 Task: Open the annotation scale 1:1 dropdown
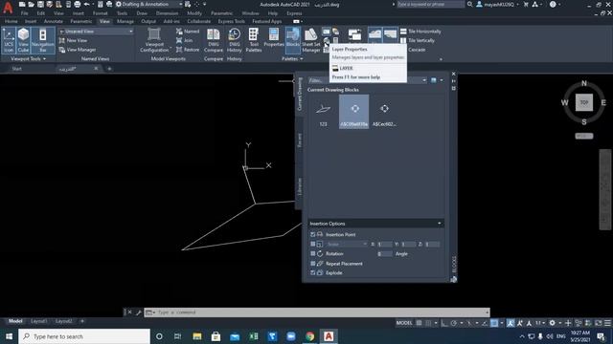(x=540, y=323)
